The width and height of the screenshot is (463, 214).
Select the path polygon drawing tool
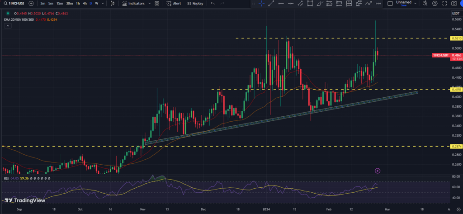point(359,4)
